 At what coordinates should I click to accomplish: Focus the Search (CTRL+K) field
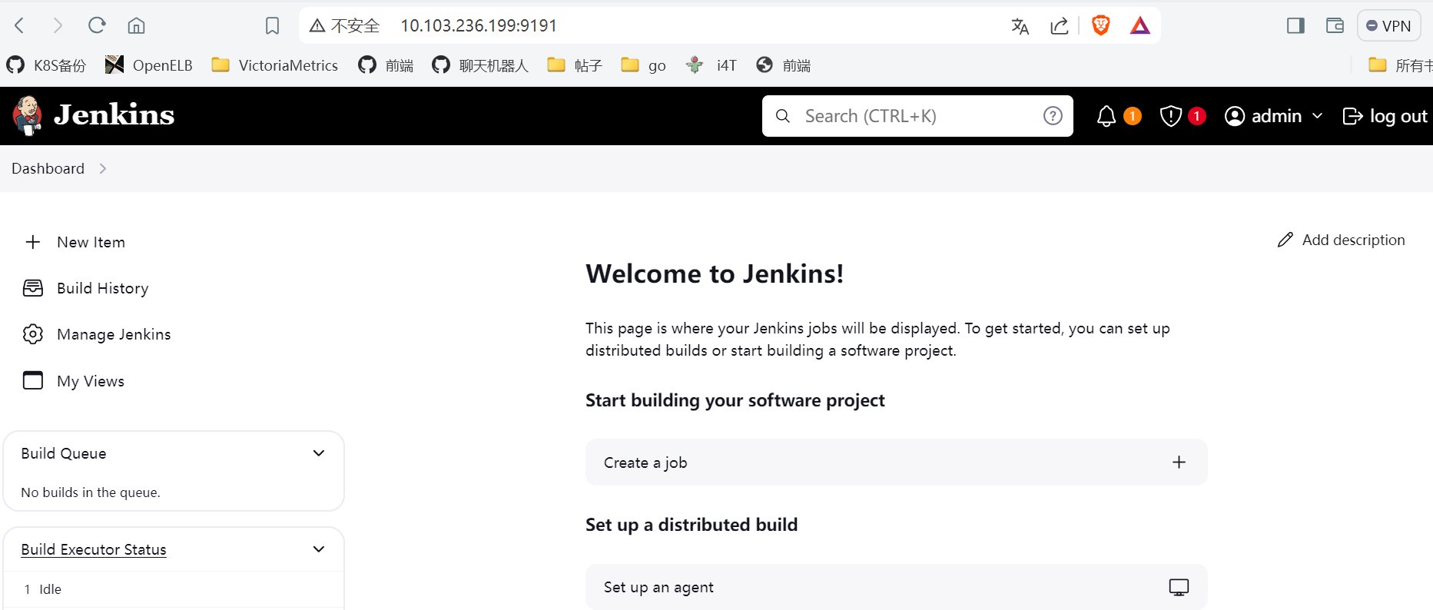(x=917, y=116)
